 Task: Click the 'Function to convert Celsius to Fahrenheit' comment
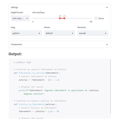[x=40, y=101]
